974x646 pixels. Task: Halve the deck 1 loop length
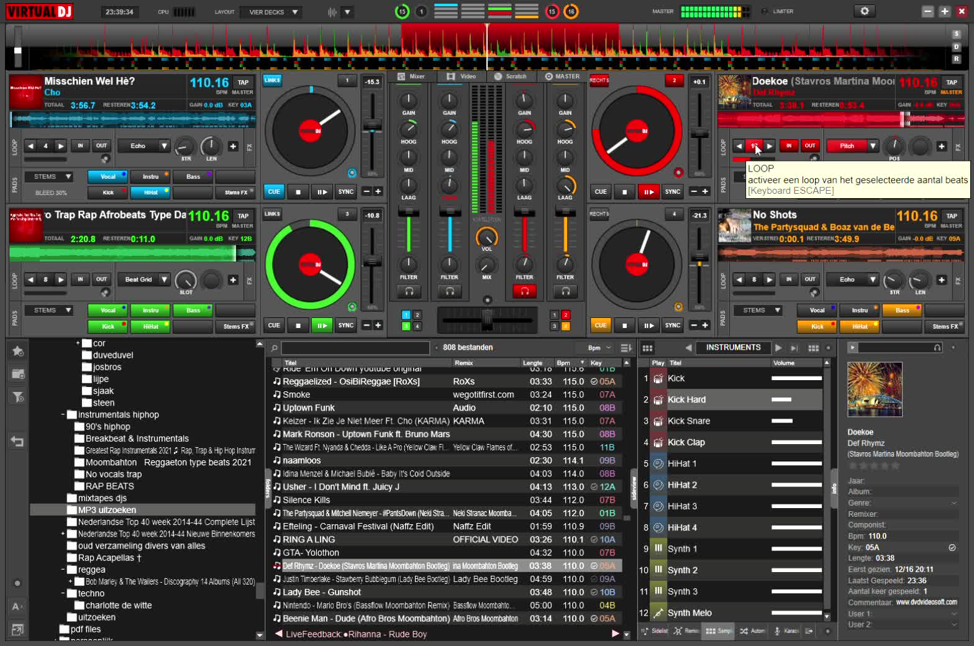coord(30,146)
